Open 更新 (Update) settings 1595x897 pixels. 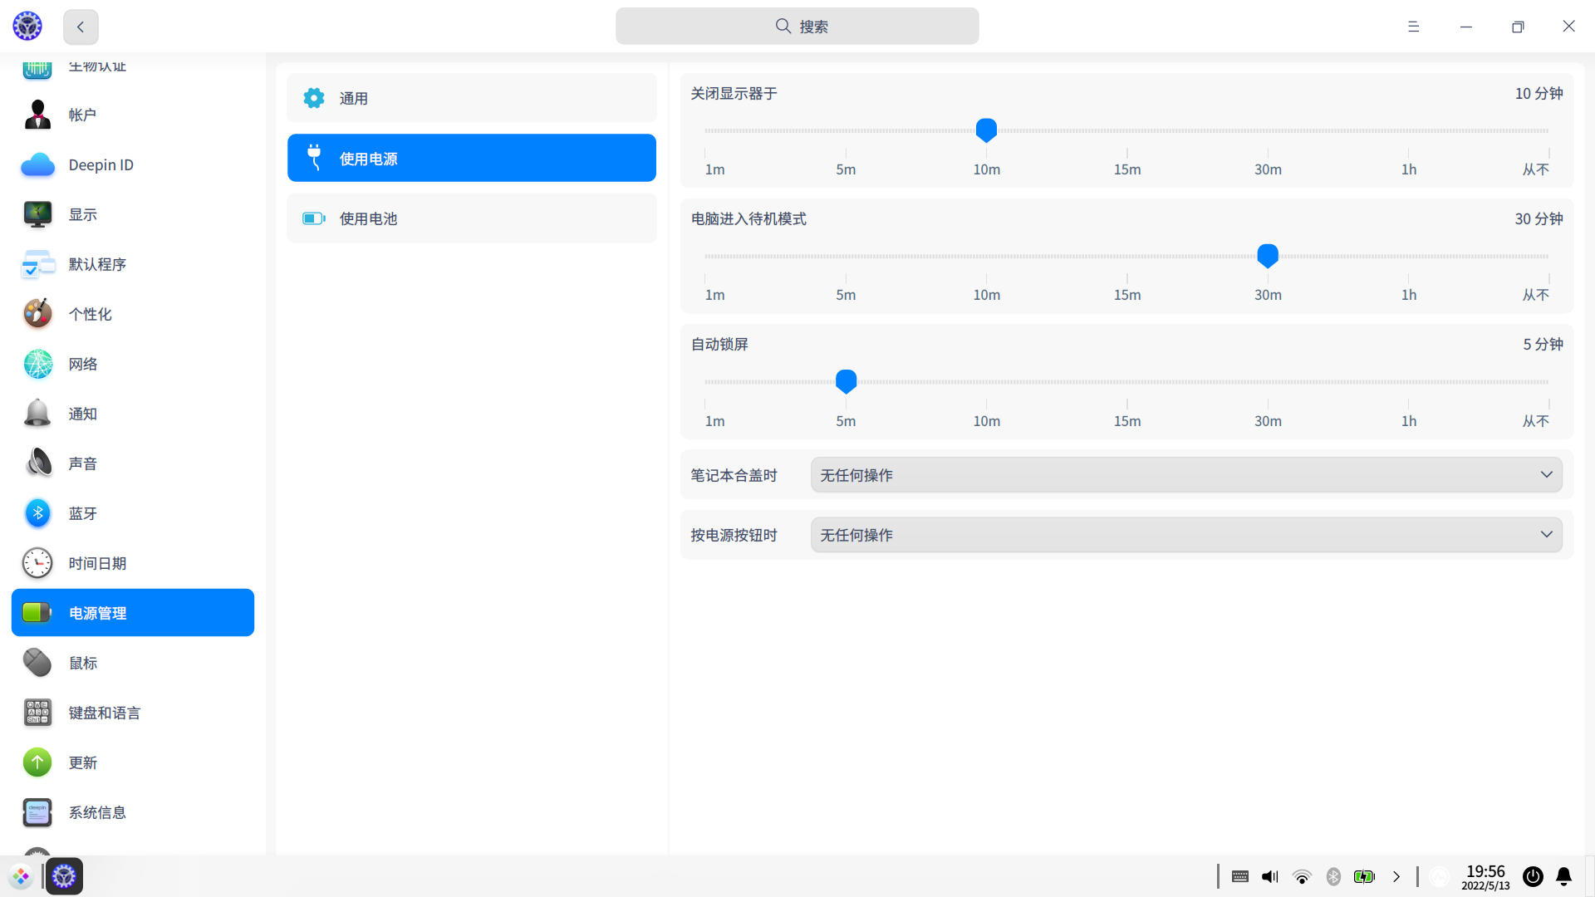click(82, 762)
